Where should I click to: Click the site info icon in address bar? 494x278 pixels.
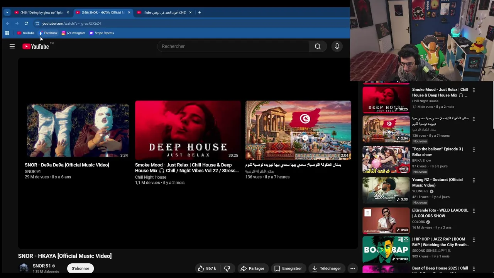coord(37,24)
